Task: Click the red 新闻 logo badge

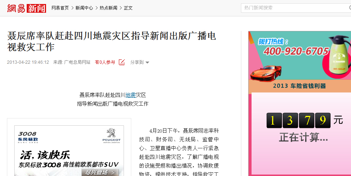Action: click(x=37, y=8)
